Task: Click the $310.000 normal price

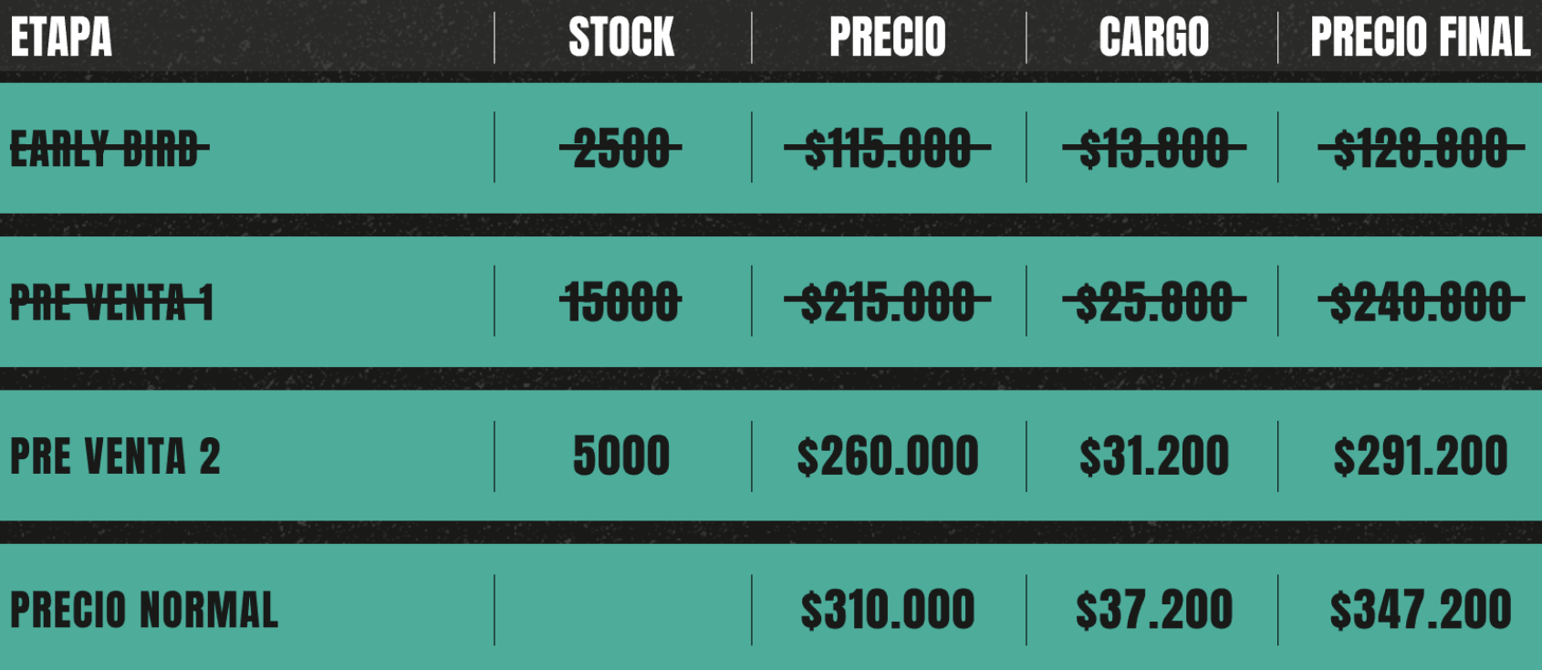Action: pyautogui.click(x=888, y=610)
